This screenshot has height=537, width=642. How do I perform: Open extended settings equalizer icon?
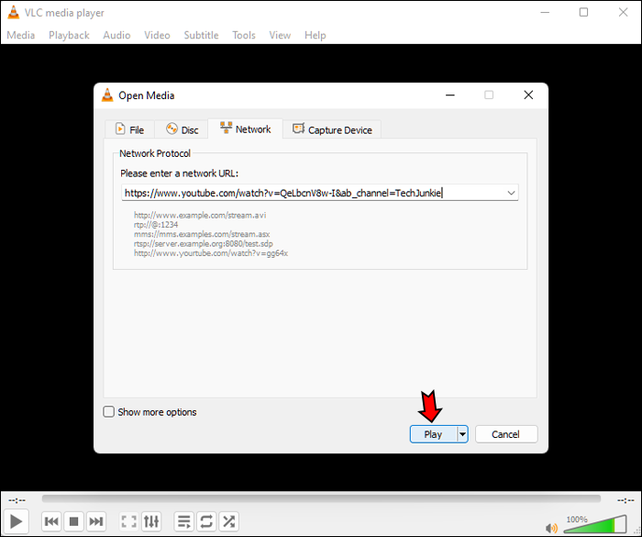pyautogui.click(x=151, y=521)
